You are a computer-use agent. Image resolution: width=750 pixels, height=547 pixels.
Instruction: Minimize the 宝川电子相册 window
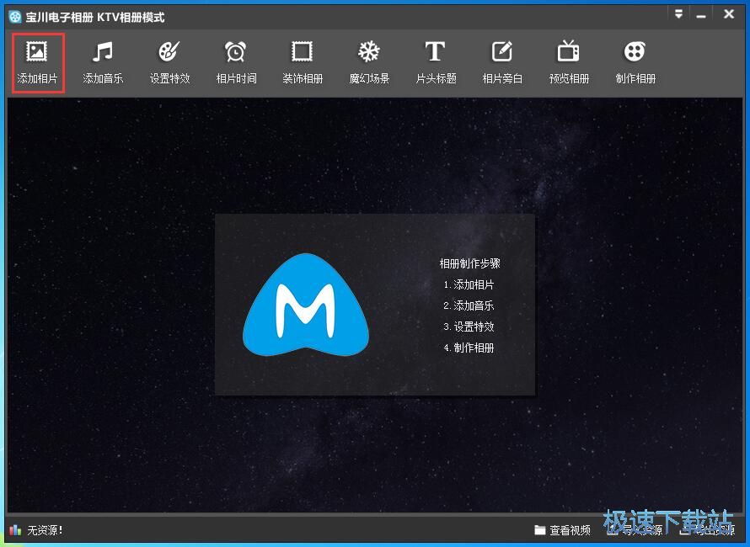[701, 15]
